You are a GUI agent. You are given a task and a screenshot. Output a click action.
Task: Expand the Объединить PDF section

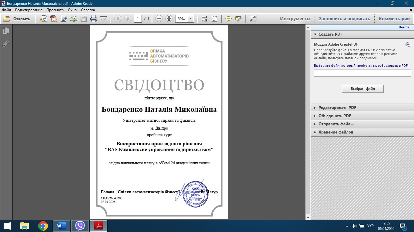[x=335, y=116]
